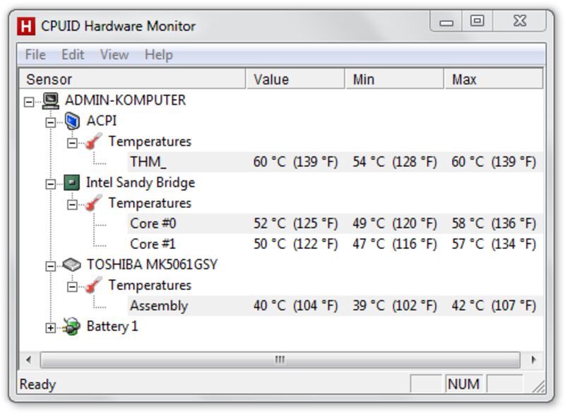Click the Ready status bar text

click(x=37, y=385)
